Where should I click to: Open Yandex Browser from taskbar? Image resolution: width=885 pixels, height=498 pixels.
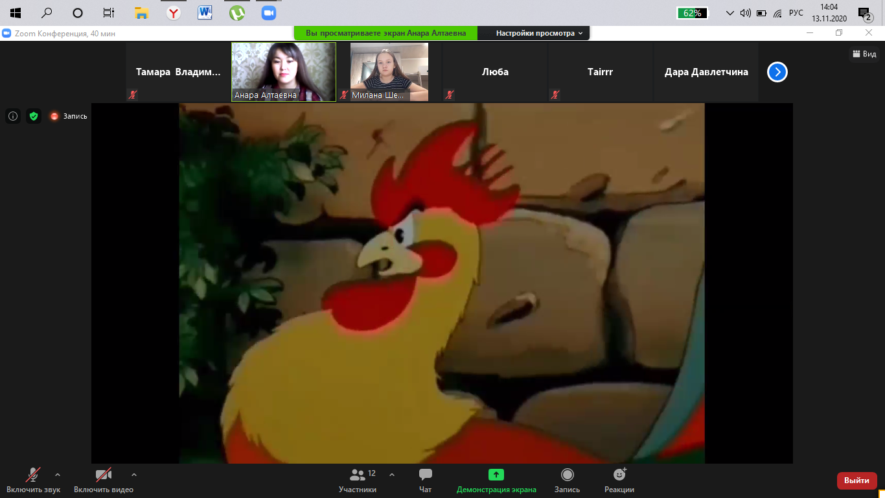click(x=173, y=13)
